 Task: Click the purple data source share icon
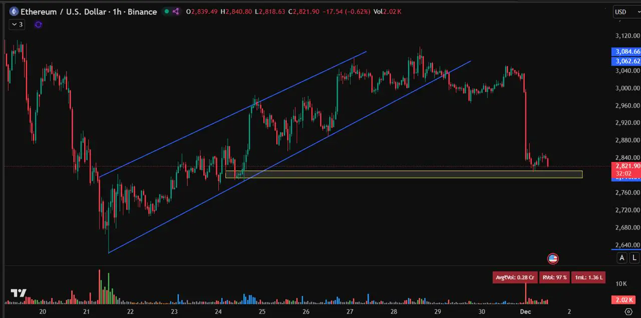pyautogui.click(x=176, y=11)
